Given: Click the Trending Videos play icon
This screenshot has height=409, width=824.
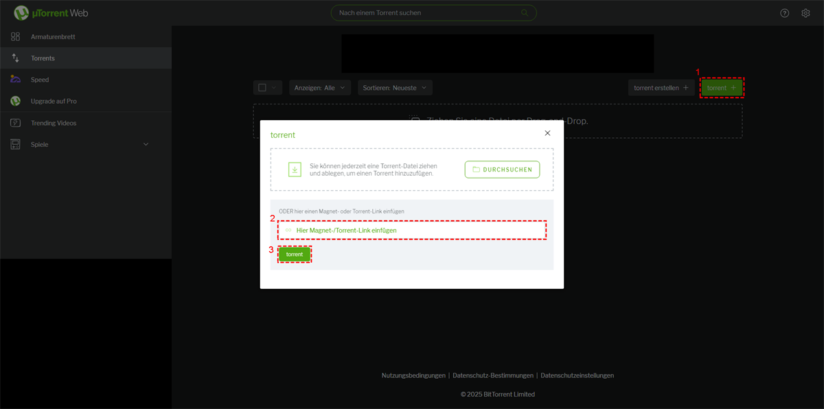Looking at the screenshot, I should pyautogui.click(x=15, y=123).
